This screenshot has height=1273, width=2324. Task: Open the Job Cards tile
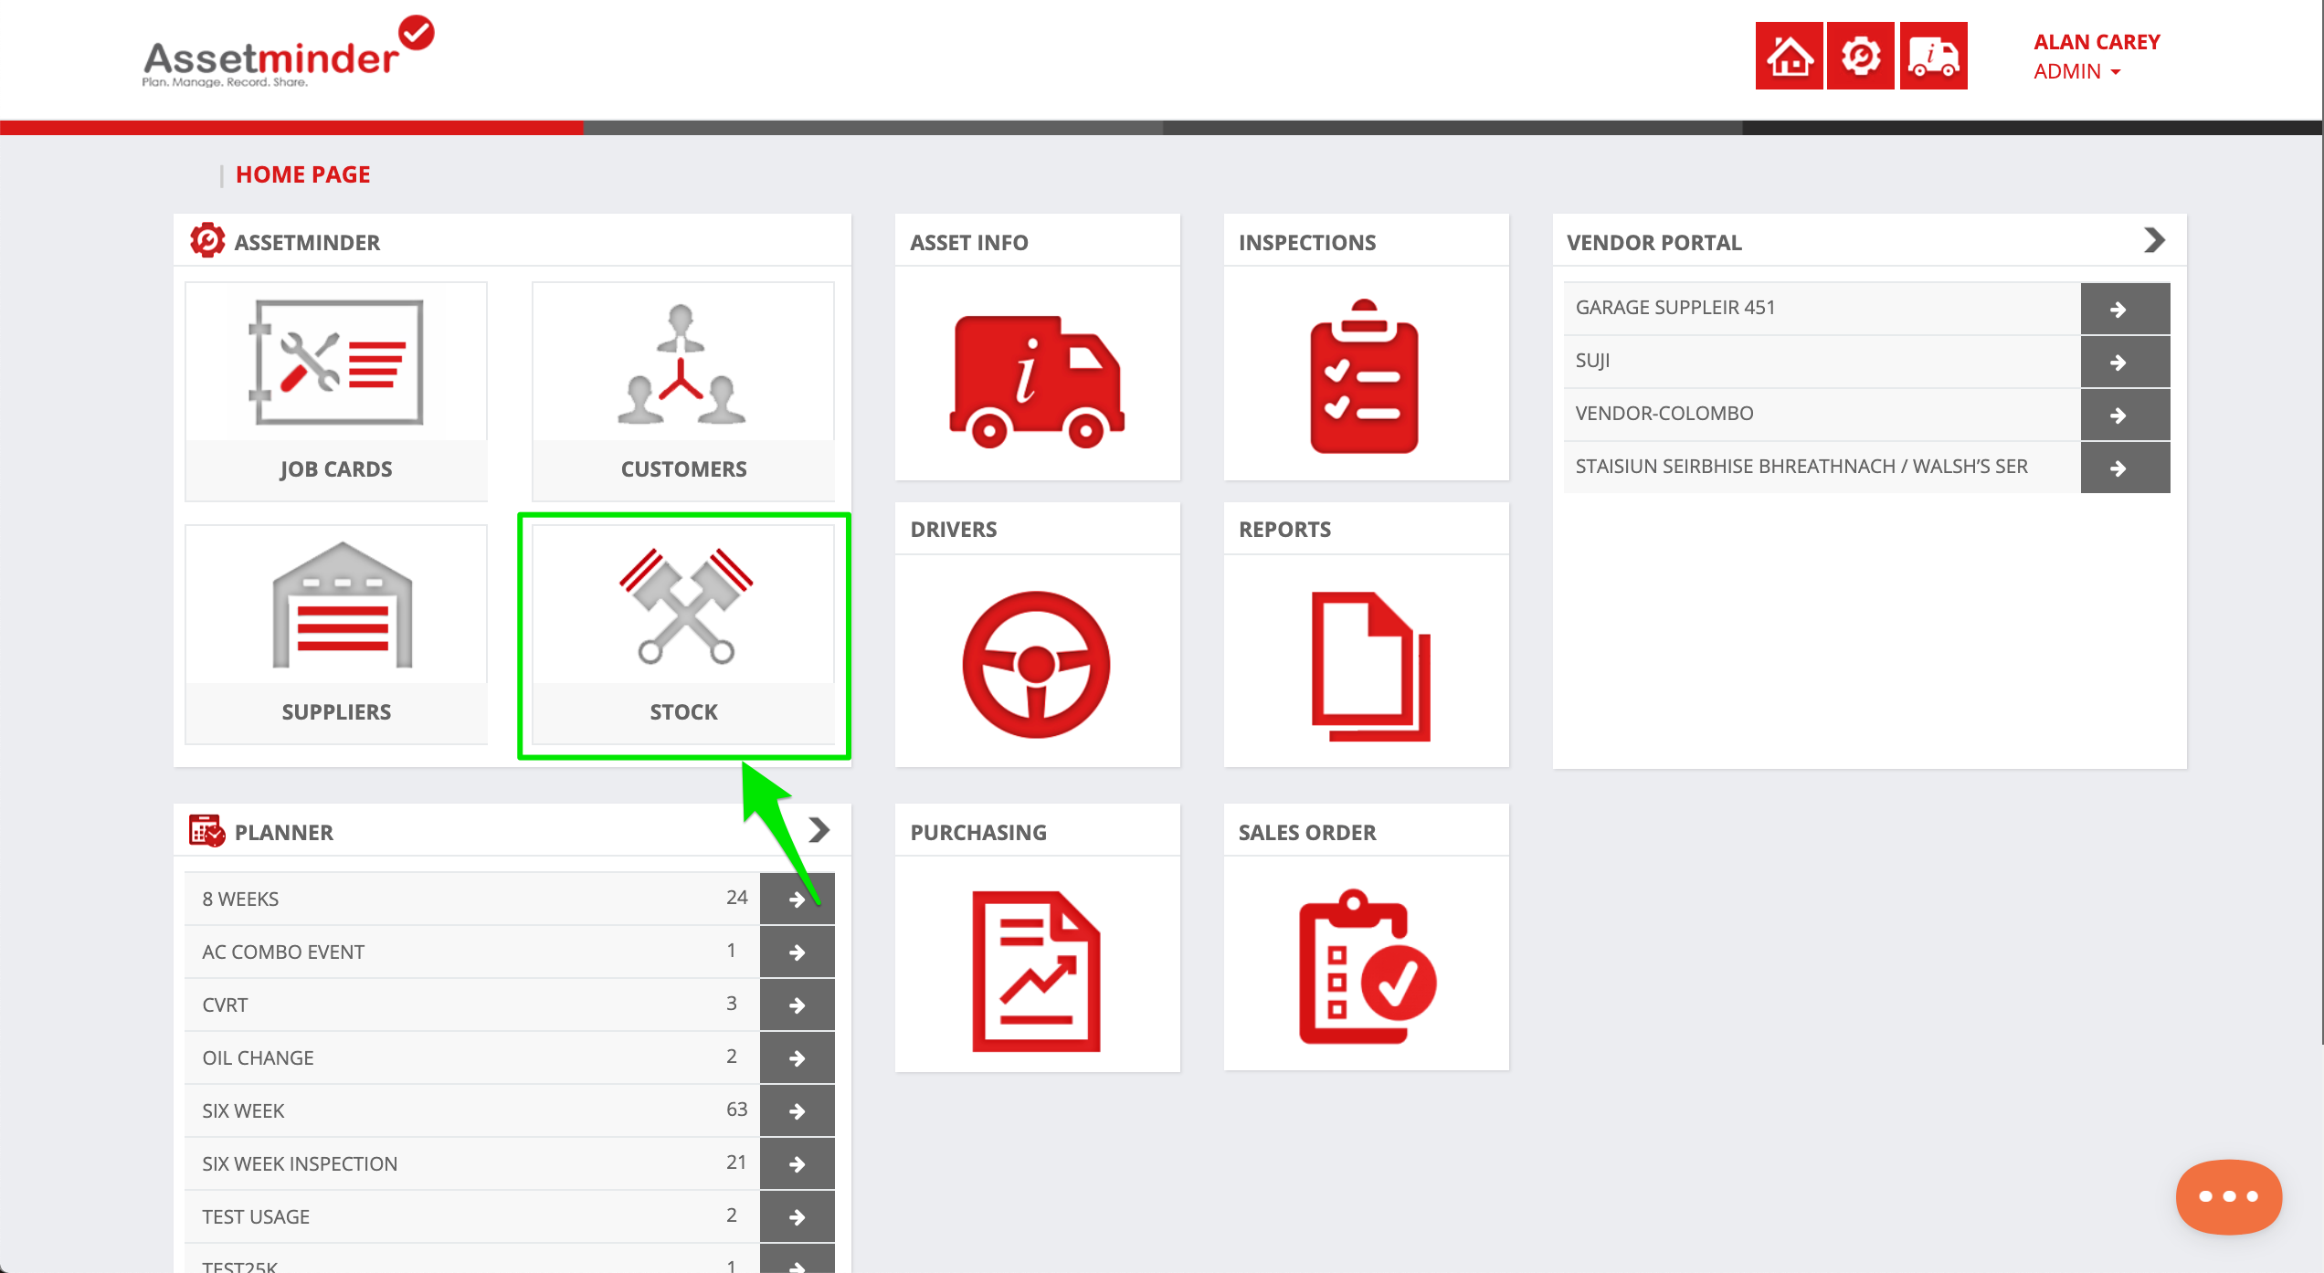pos(336,391)
